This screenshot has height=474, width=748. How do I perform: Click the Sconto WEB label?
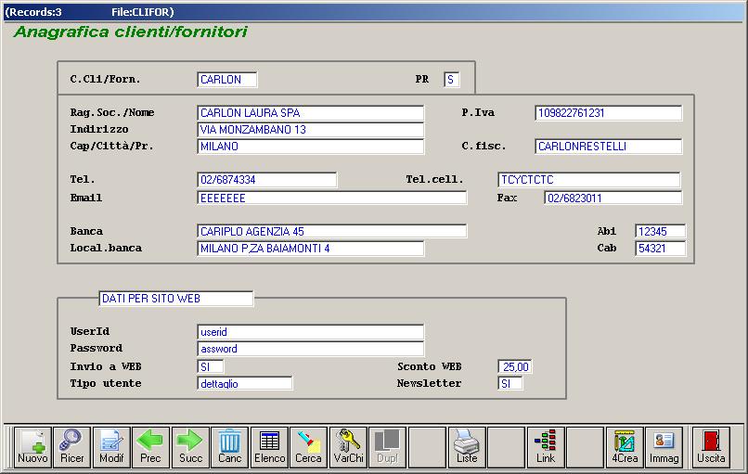click(x=430, y=366)
